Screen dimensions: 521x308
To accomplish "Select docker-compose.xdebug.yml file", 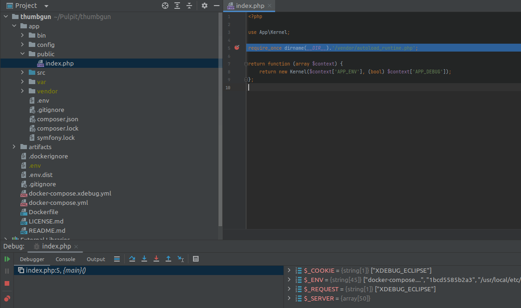I will pyautogui.click(x=70, y=194).
